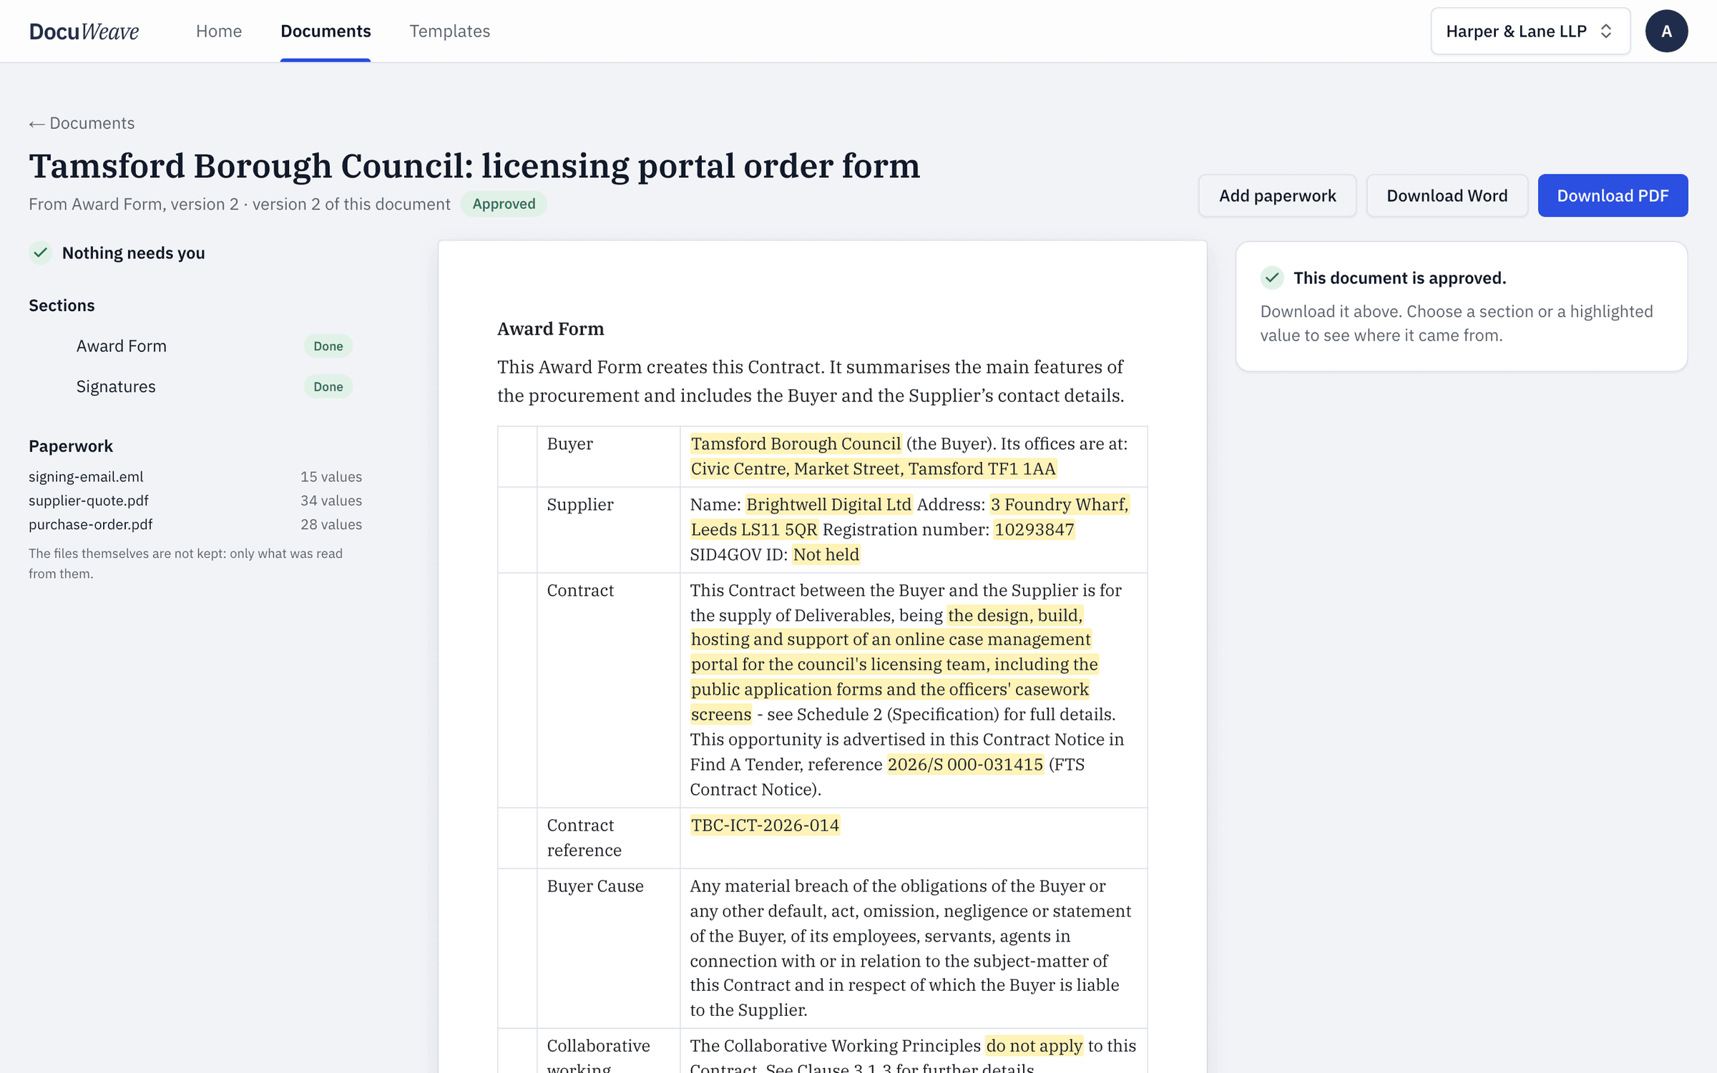Click Download Word

click(1447, 195)
